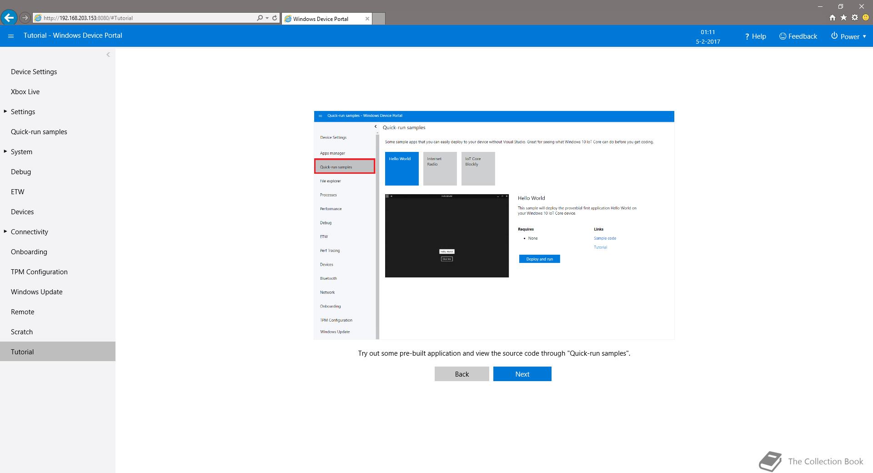Viewport: 873px width, 473px height.
Task: Click the tutorial screenshot image
Action: pos(494,225)
